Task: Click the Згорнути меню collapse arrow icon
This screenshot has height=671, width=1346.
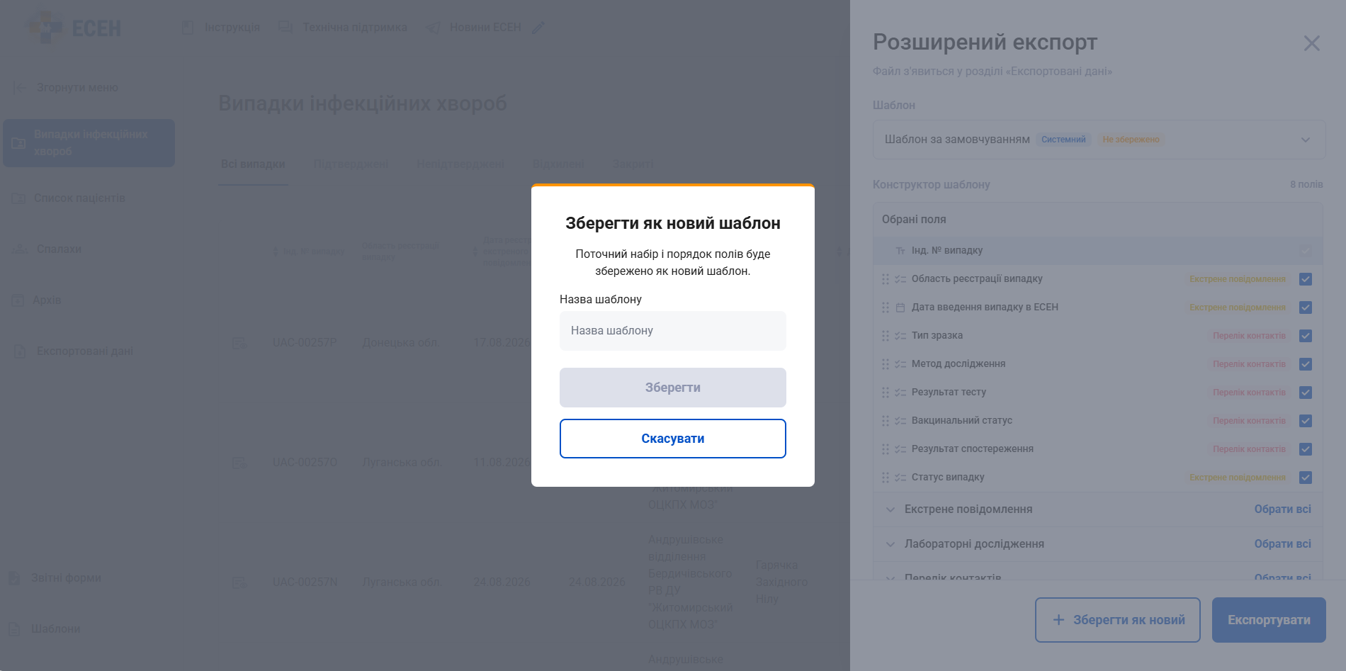Action: coord(20,88)
